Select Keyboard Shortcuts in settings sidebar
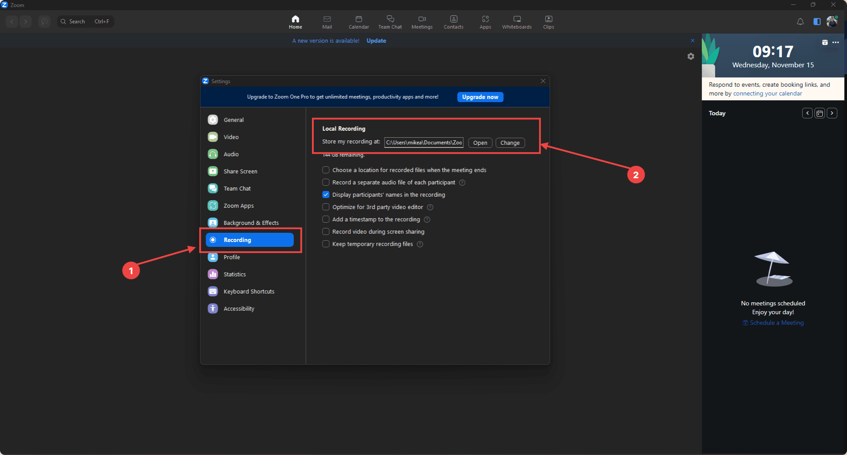The image size is (847, 455). tap(249, 291)
